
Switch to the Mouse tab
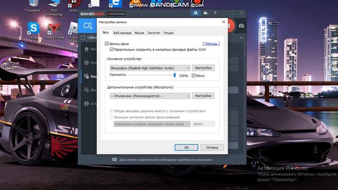[139, 33]
